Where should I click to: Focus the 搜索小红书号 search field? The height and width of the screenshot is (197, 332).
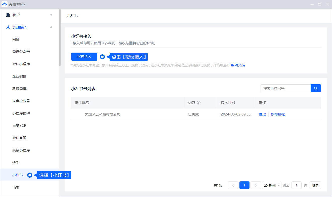tap(285, 88)
